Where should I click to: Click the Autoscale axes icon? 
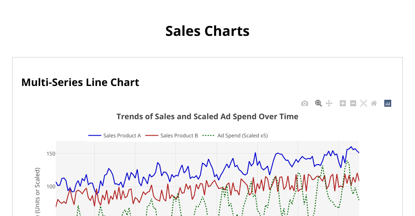tap(364, 103)
